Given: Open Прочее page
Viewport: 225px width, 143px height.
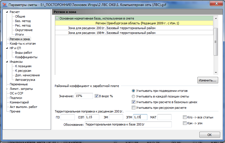Looking at the screenshot, I should pyautogui.click(x=15, y=112).
